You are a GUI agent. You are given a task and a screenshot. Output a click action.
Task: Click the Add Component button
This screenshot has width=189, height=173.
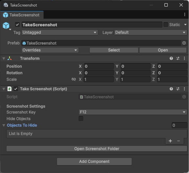click(94, 162)
